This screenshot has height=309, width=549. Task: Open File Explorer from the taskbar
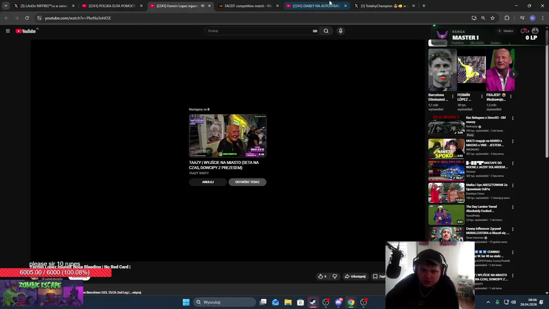pos(288,302)
